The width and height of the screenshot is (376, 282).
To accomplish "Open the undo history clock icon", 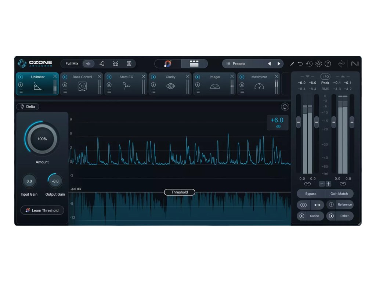I will 310,64.
